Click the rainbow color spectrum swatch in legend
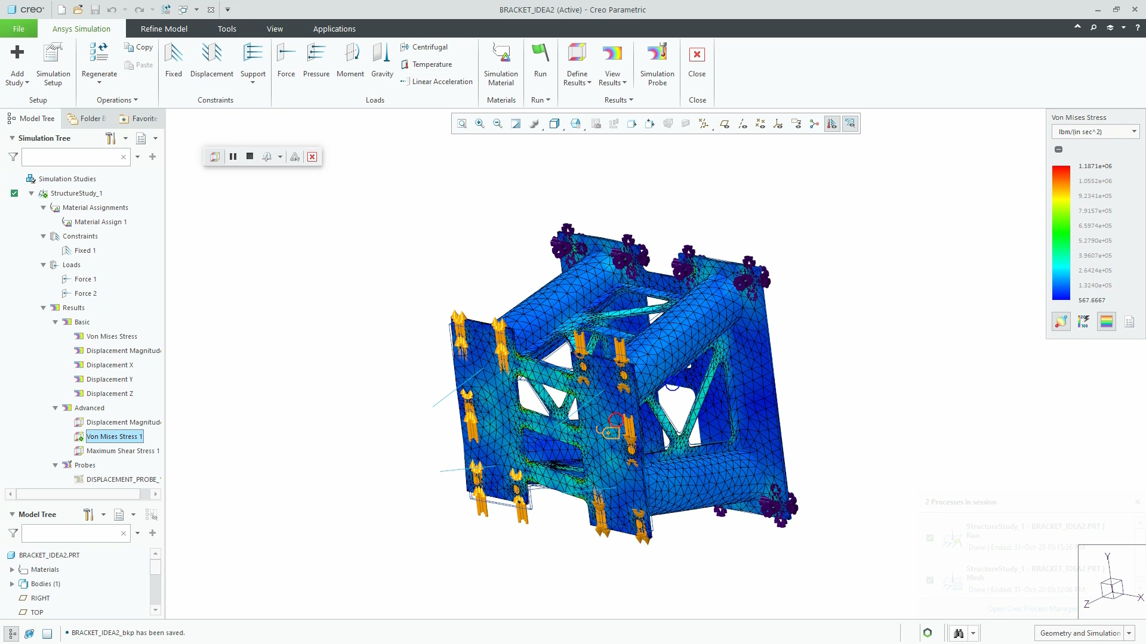 [x=1106, y=321]
